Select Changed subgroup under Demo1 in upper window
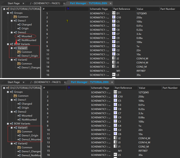The image size is (180, 158). tap(27, 25)
